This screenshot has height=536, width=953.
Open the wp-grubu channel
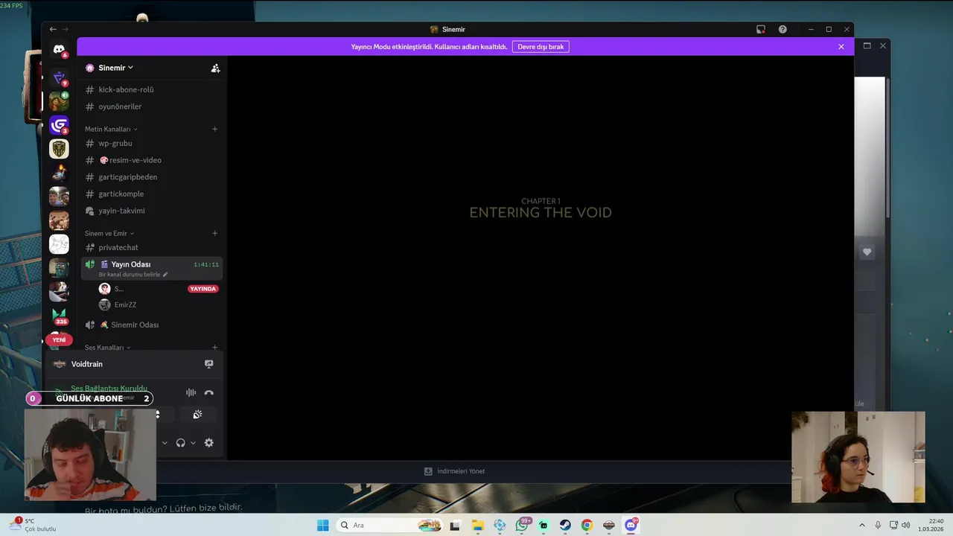click(151, 143)
